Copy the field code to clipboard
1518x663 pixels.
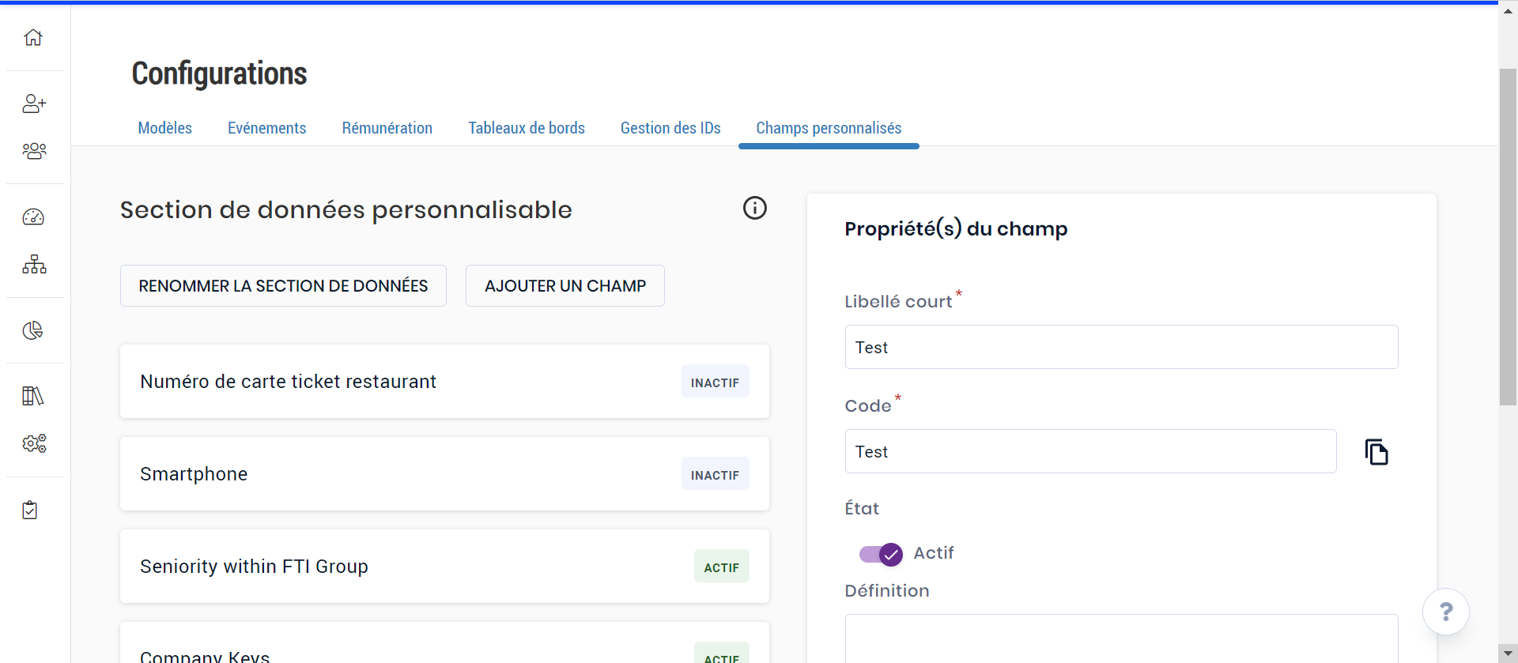1376,452
